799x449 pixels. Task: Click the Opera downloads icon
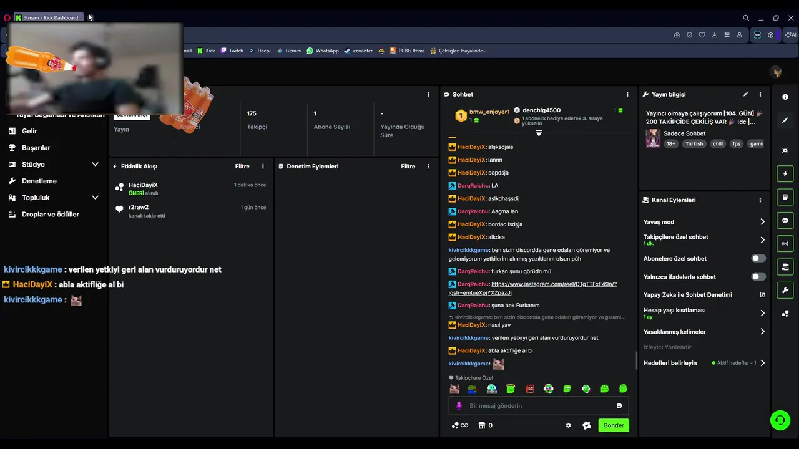(714, 35)
